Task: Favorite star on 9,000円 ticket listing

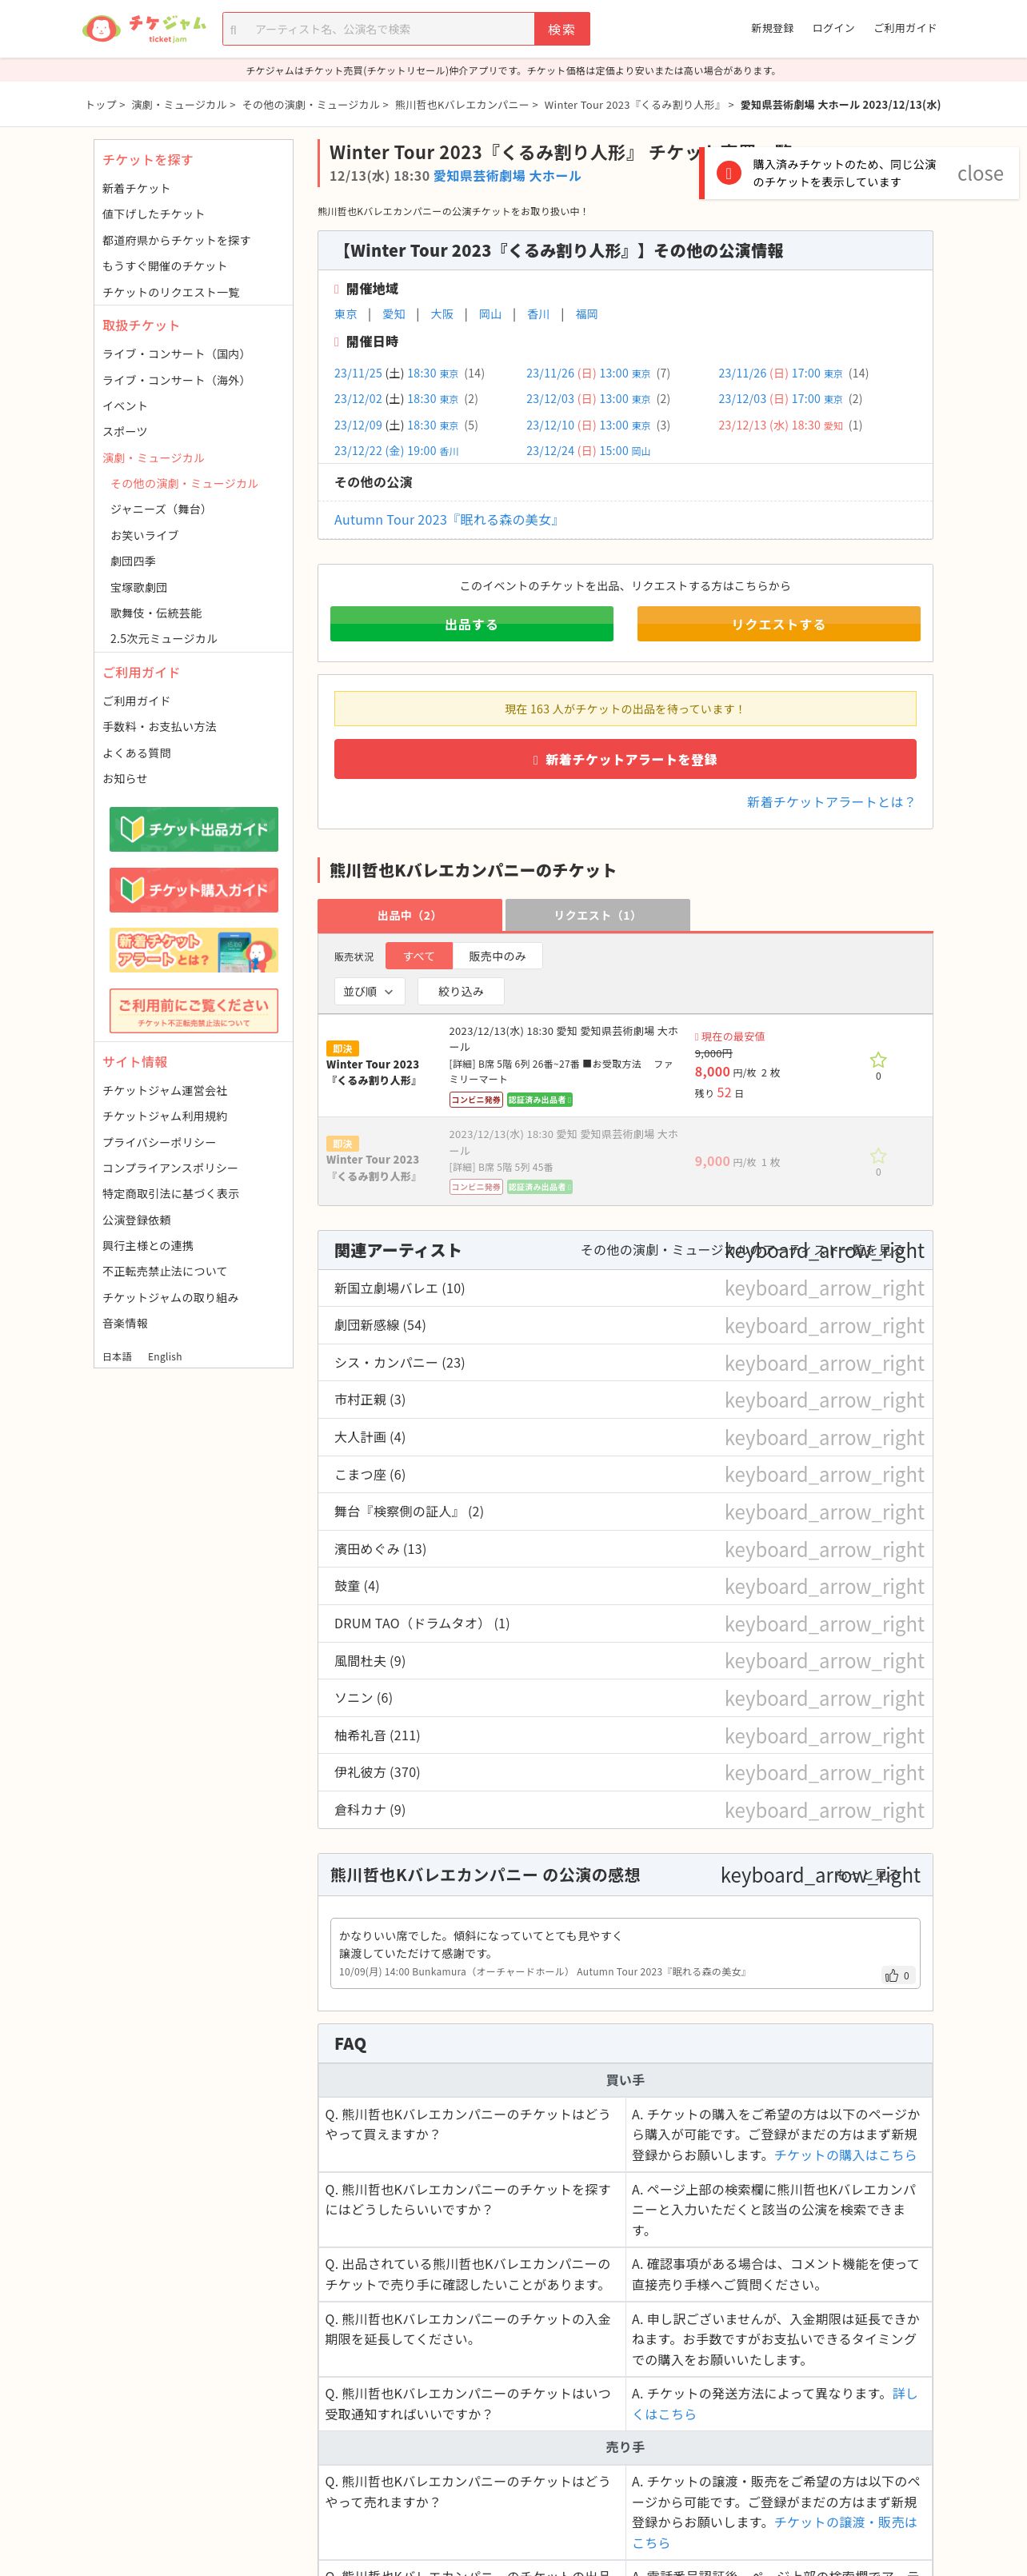Action: (878, 1155)
